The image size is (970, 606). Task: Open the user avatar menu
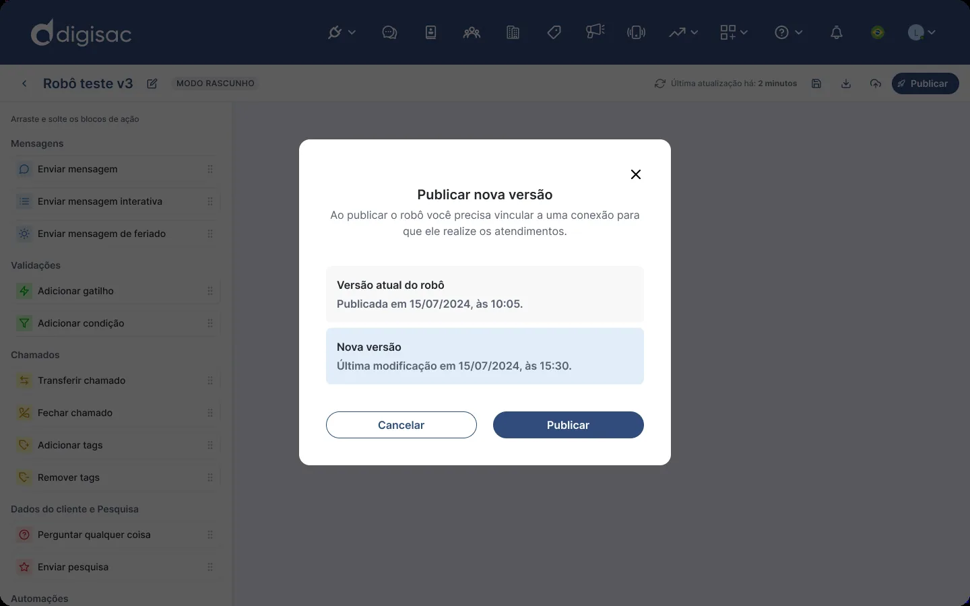[x=922, y=32]
